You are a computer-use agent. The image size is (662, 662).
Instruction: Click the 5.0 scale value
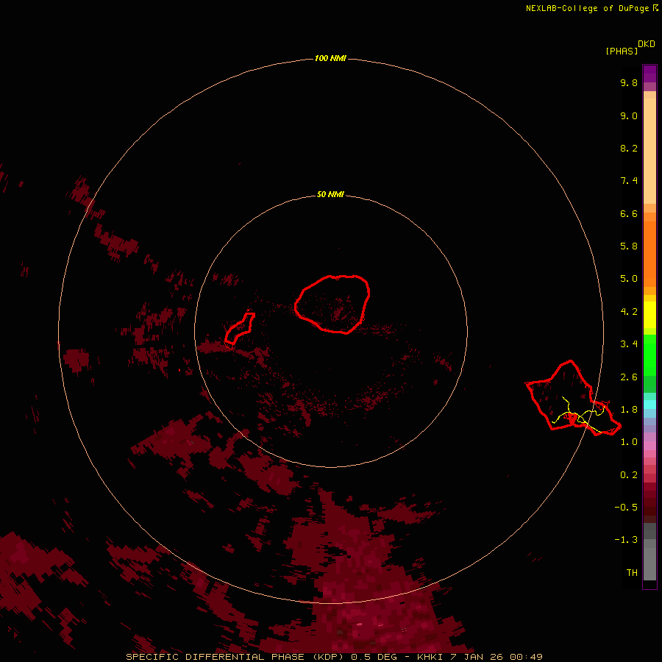(x=629, y=279)
